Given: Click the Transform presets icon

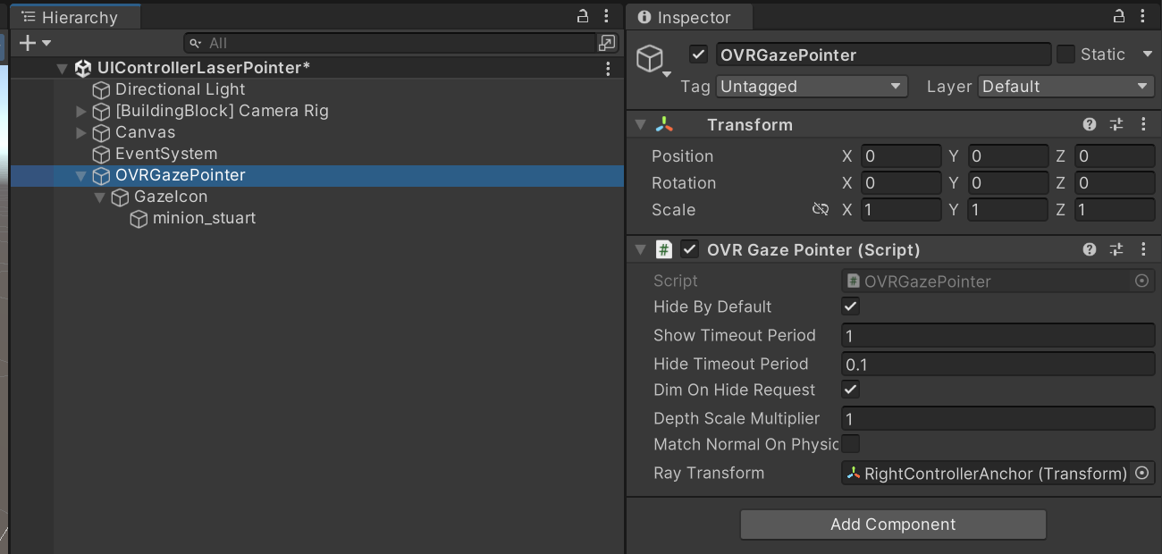Looking at the screenshot, I should (x=1116, y=124).
